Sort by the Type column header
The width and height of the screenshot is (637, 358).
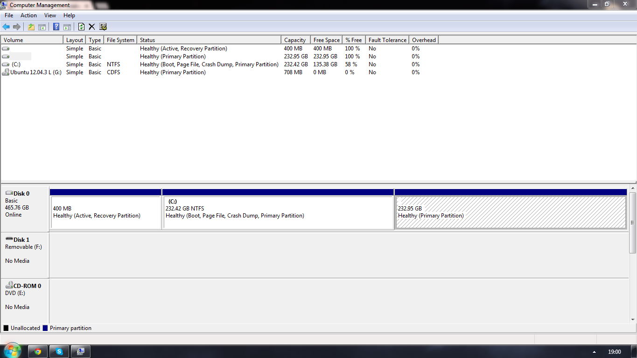[95, 40]
